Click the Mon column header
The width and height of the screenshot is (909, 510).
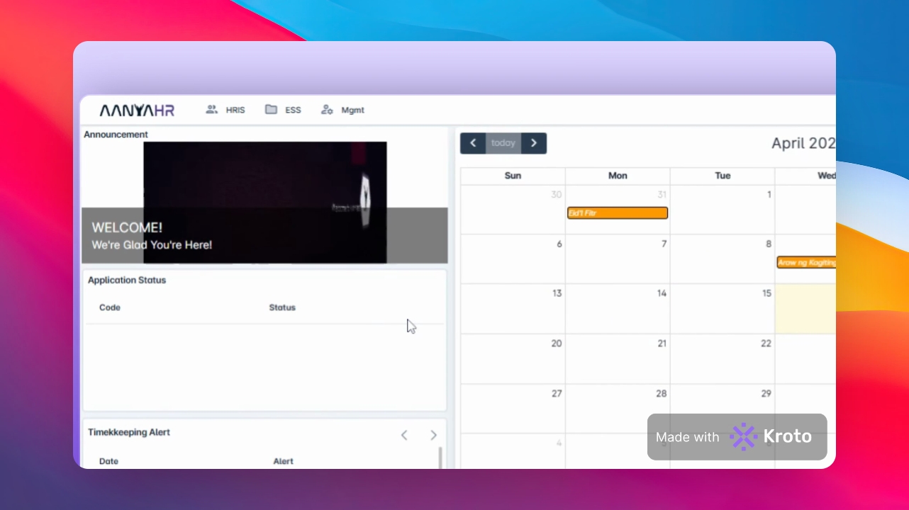coord(618,176)
